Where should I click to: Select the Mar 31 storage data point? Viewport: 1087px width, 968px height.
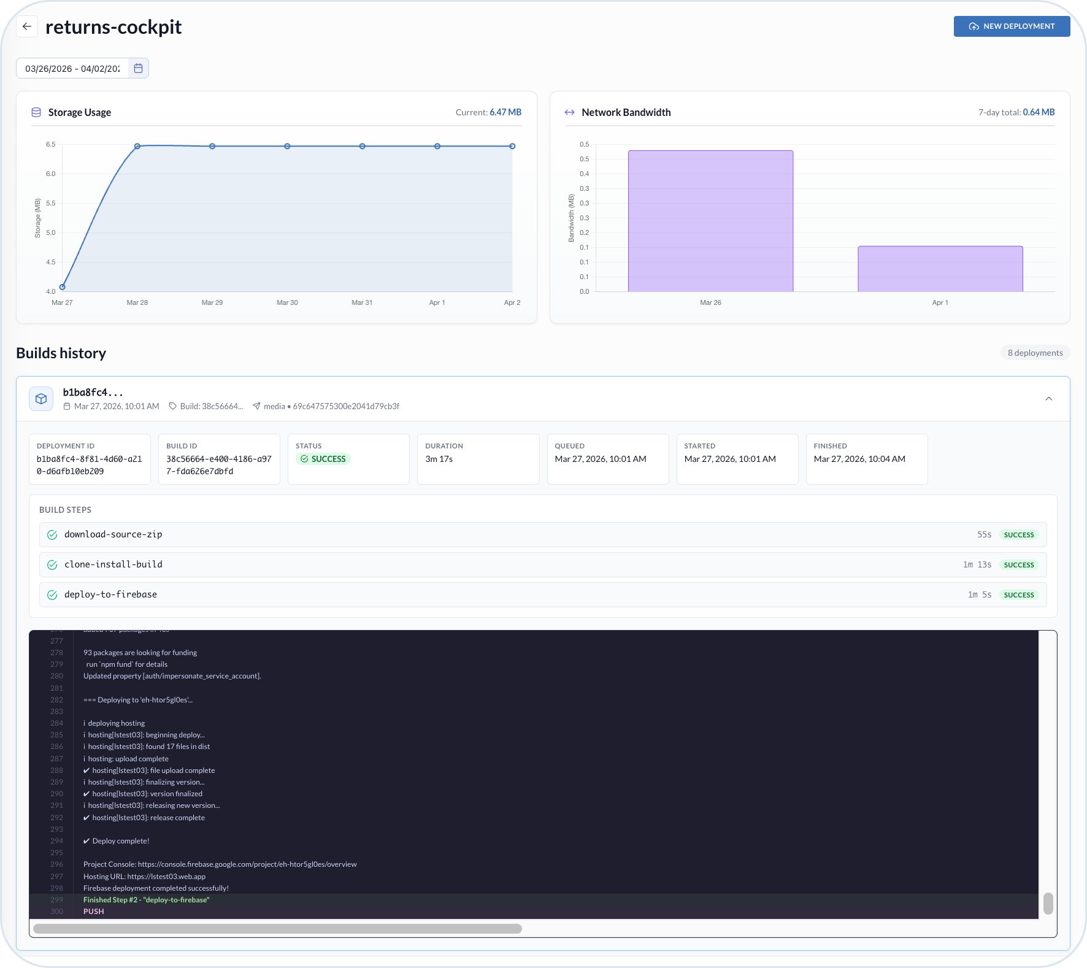[x=363, y=146]
